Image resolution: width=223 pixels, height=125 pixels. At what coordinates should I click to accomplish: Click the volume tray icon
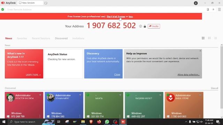pyautogui.click(x=201, y=122)
